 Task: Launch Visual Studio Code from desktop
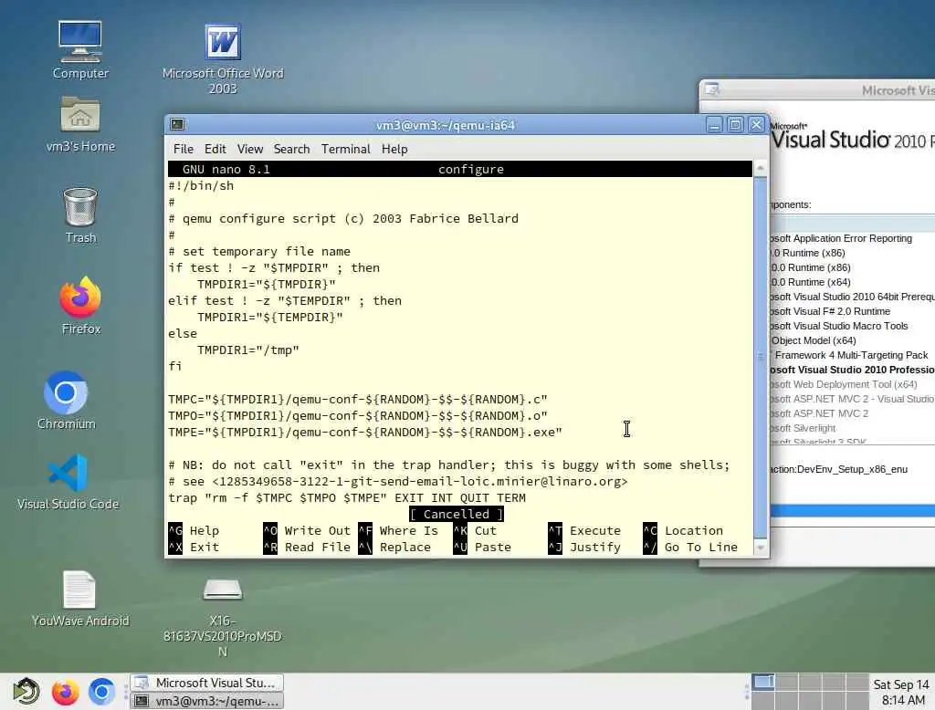coord(68,482)
